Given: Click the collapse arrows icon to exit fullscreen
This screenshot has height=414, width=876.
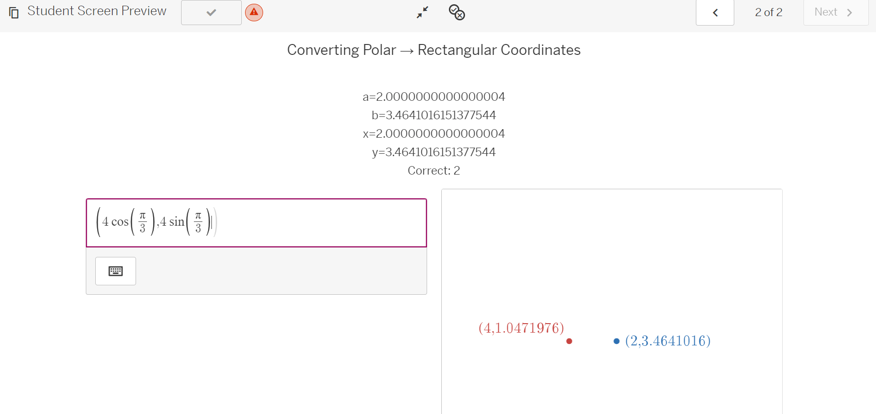Looking at the screenshot, I should tap(422, 12).
